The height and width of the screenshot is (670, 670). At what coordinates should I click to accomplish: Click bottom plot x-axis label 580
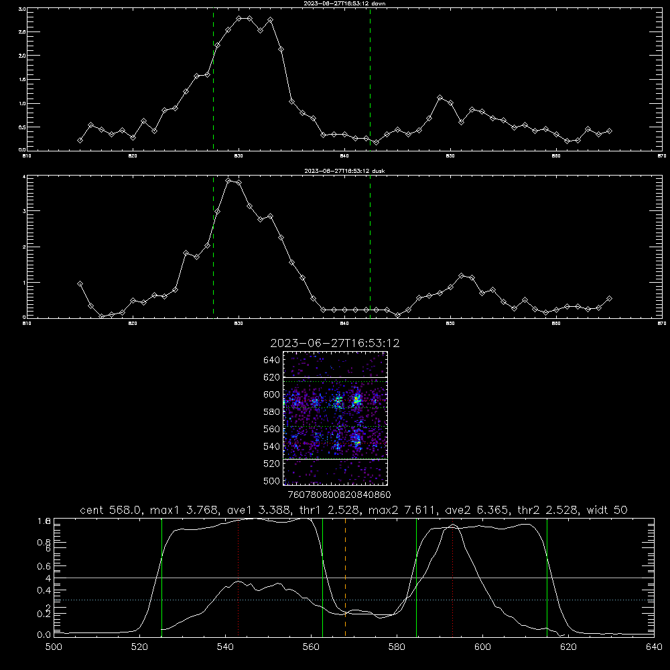pos(397,647)
